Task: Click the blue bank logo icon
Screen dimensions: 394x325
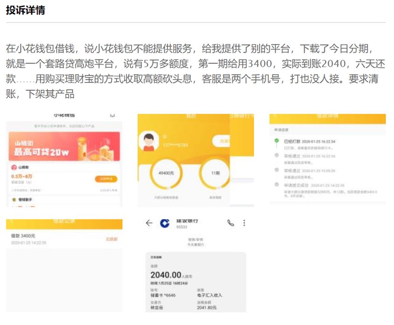Action: 165,223
